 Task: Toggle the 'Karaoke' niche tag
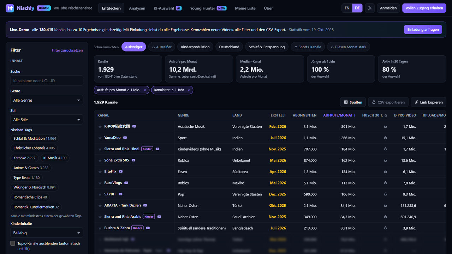click(24, 158)
